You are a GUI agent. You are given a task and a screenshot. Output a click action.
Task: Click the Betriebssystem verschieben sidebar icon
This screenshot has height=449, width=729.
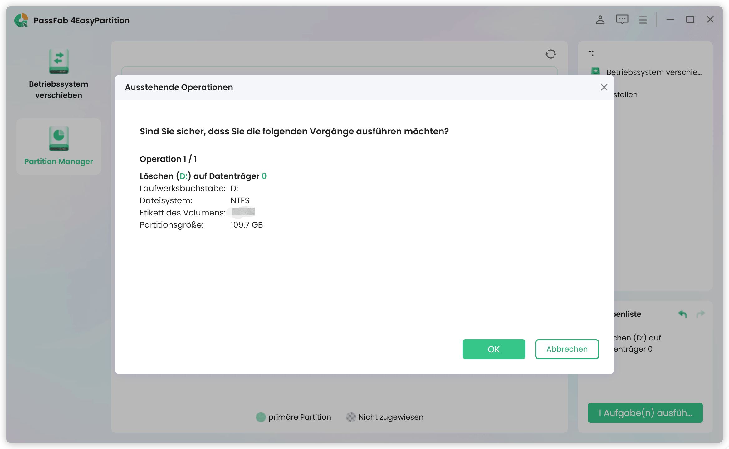coord(59,61)
